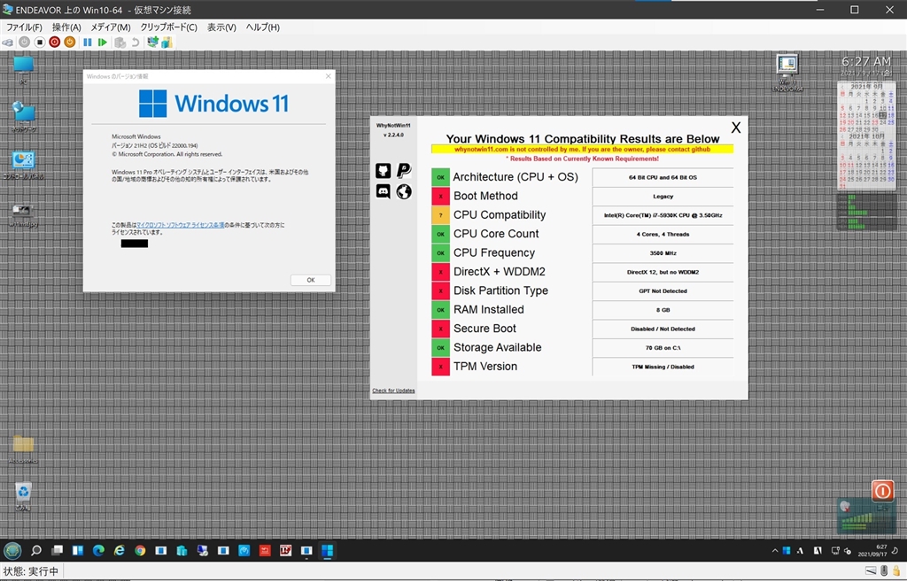
Task: Click the 6:27 AM clock gadget
Action: 866,61
